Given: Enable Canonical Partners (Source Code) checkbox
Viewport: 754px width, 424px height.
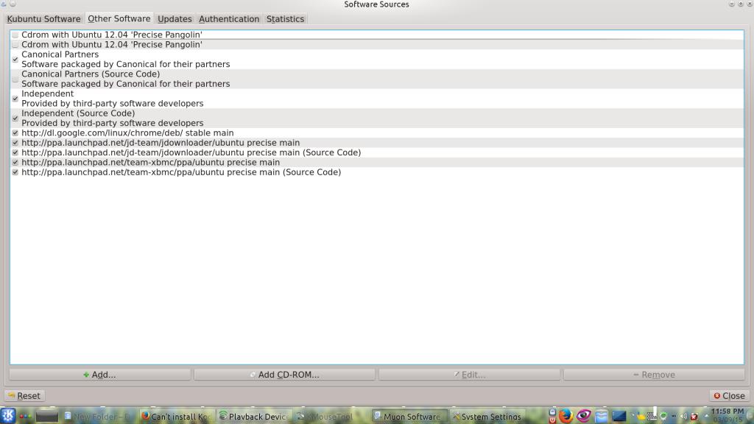Looking at the screenshot, I should point(15,79).
